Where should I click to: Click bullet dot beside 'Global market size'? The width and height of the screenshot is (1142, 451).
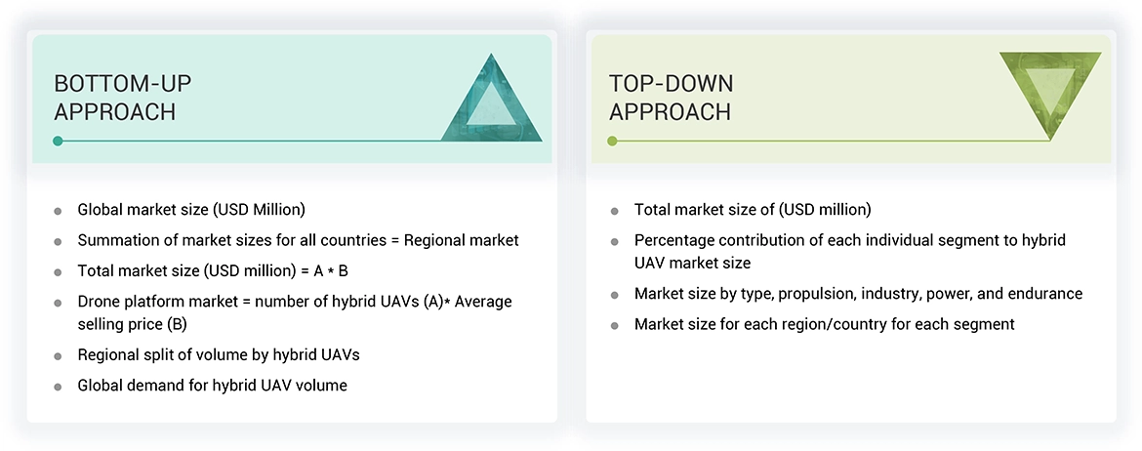(x=58, y=211)
